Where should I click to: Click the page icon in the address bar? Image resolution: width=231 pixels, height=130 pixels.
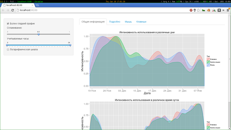tap(18, 10)
